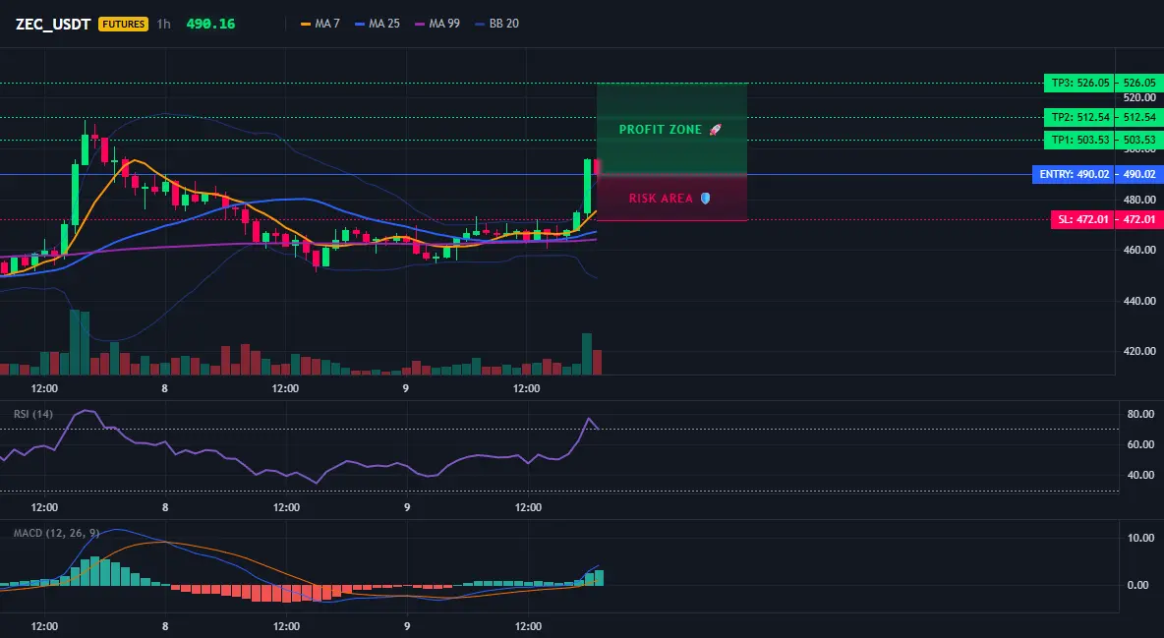Screen dimensions: 1164x638
Task: Click the ZEC_USDT symbol name
Action: (53, 24)
